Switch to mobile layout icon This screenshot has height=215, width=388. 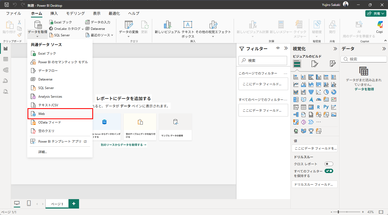(x=29, y=203)
